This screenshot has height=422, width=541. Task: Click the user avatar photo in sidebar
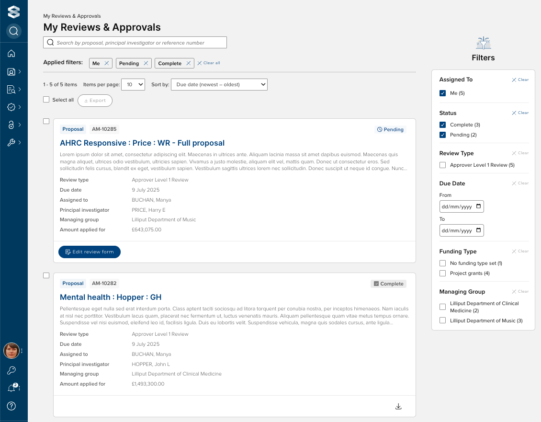(x=11, y=351)
